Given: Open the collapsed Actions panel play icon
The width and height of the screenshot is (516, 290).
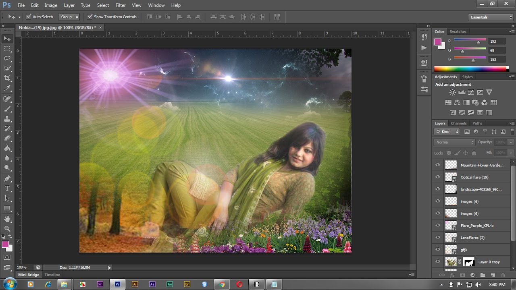Looking at the screenshot, I should pyautogui.click(x=424, y=48).
